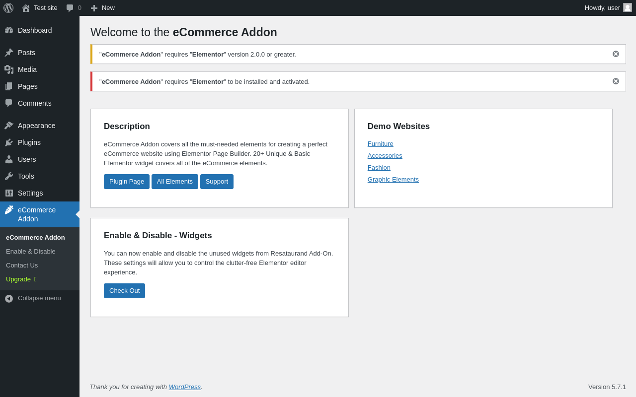Click the Description card heading
The width and height of the screenshot is (636, 397).
pos(127,127)
